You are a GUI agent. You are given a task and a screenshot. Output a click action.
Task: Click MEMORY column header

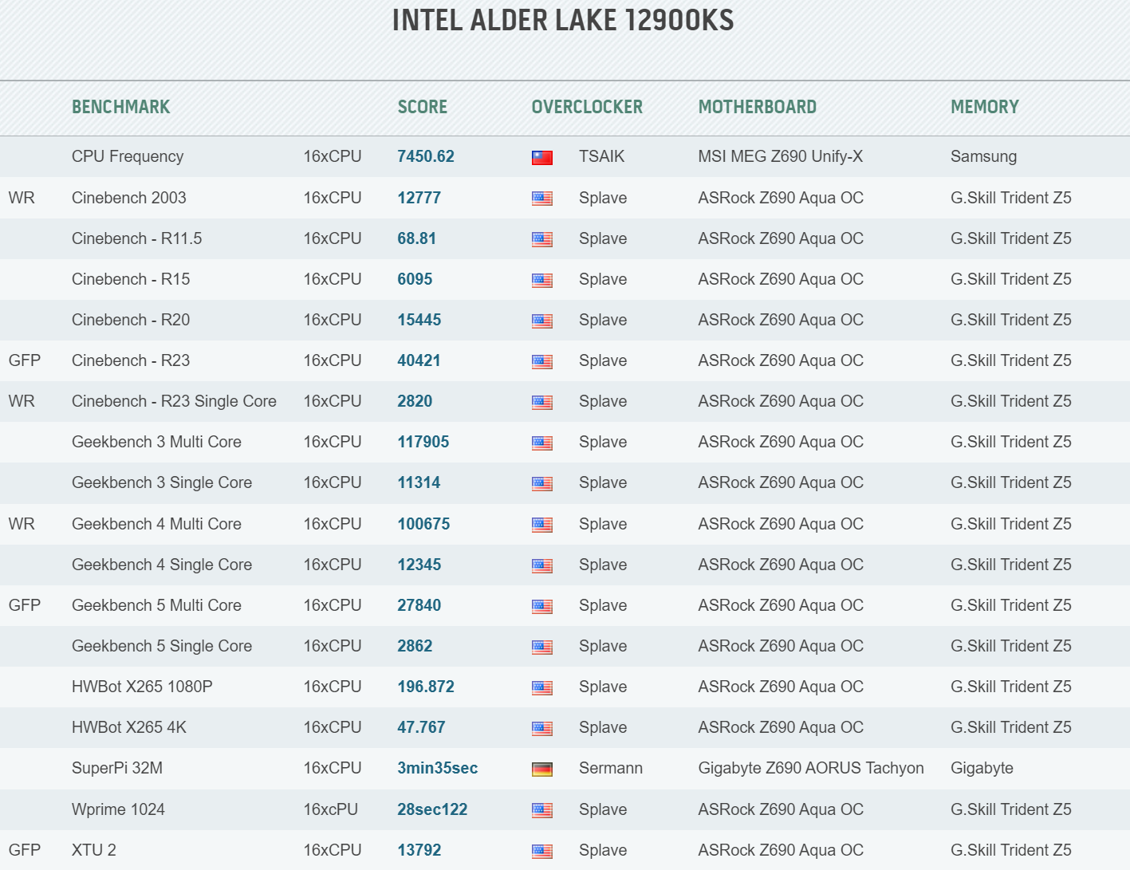985,107
